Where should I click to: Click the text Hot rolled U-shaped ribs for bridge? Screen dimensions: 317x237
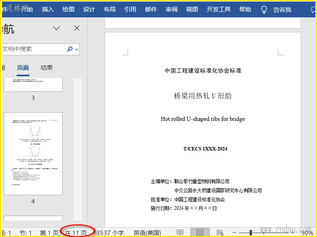[203, 119]
